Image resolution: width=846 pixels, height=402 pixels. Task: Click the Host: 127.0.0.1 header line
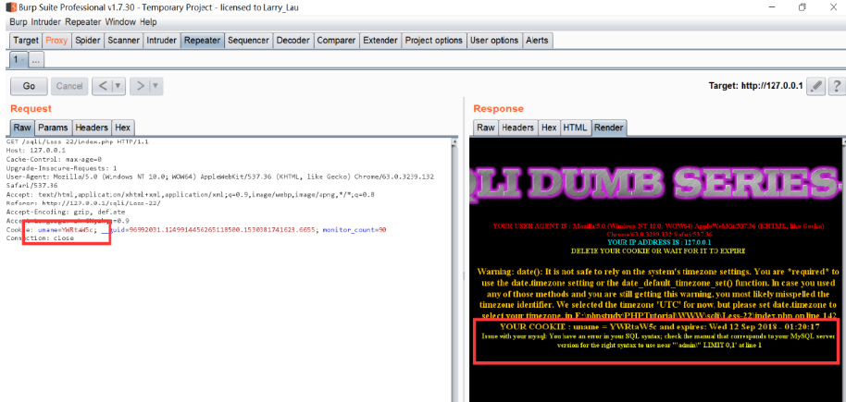(35, 151)
